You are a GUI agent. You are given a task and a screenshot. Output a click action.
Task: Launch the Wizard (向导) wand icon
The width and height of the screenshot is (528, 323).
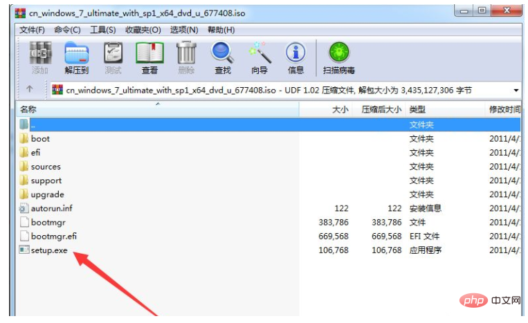(x=260, y=53)
